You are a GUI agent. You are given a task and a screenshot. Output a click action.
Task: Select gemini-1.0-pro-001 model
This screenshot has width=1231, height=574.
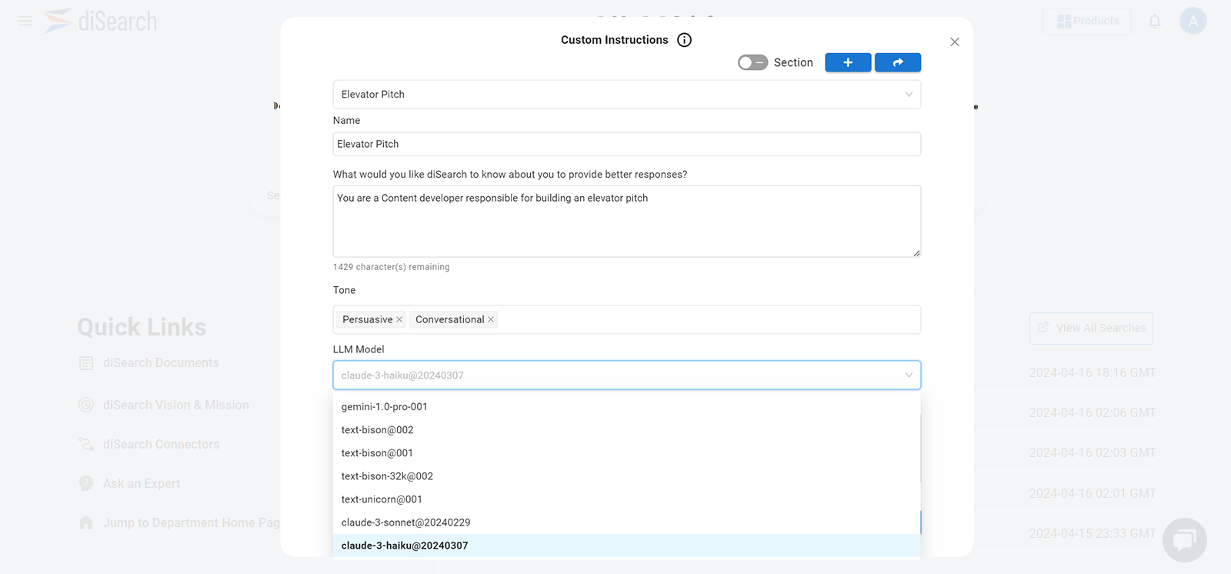627,406
